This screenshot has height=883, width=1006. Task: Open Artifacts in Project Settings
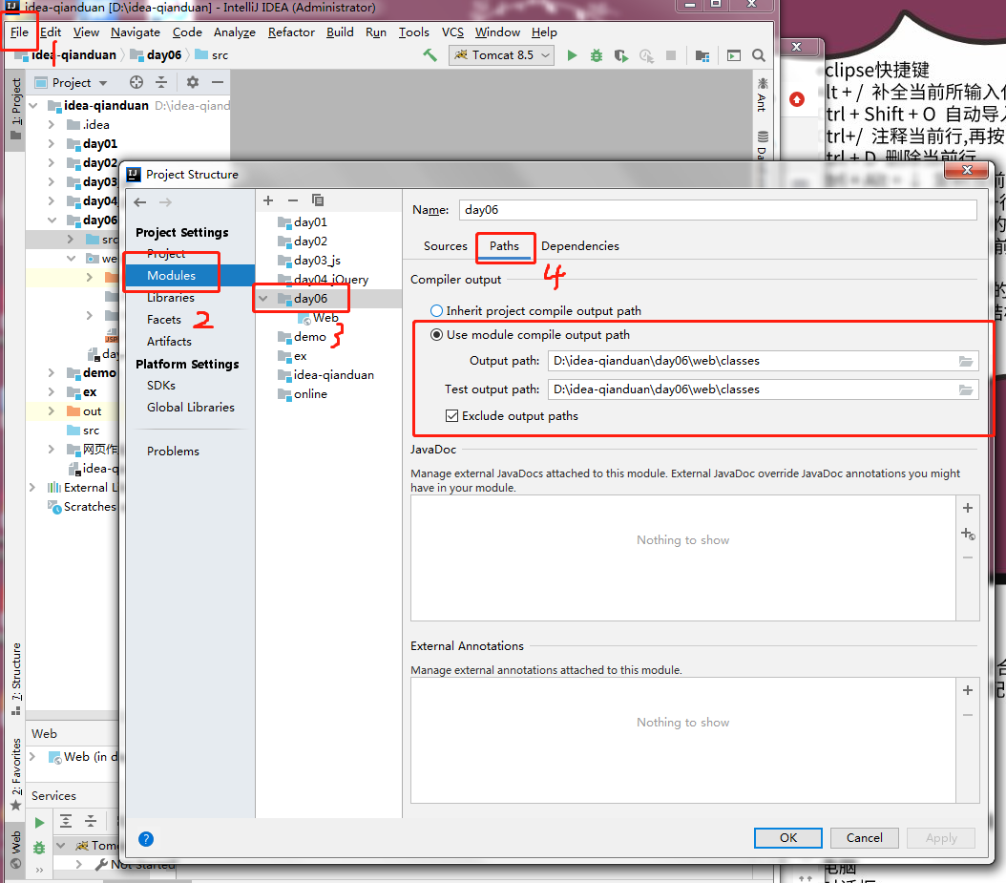169,342
